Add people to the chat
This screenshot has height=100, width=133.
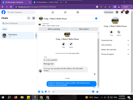tap(64, 44)
